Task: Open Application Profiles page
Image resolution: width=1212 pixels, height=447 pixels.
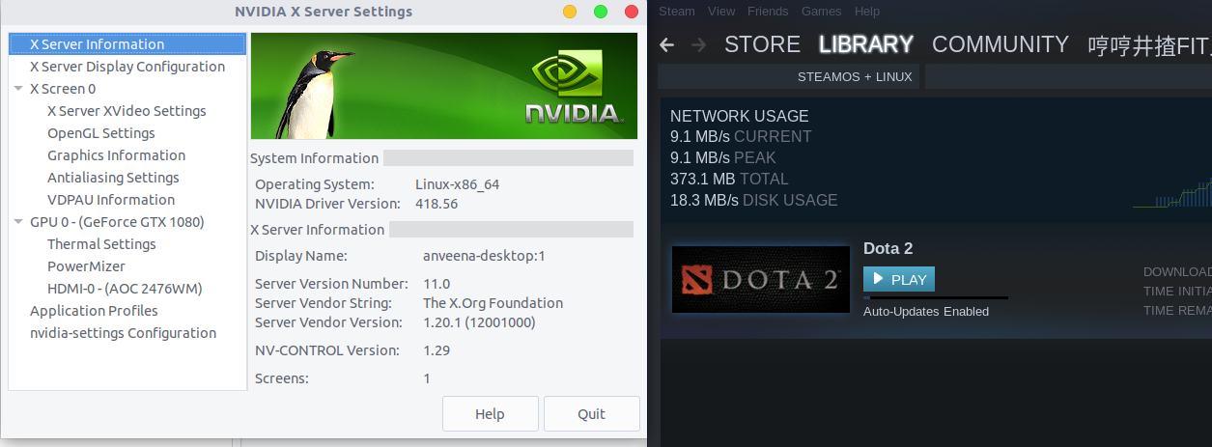Action: point(94,311)
